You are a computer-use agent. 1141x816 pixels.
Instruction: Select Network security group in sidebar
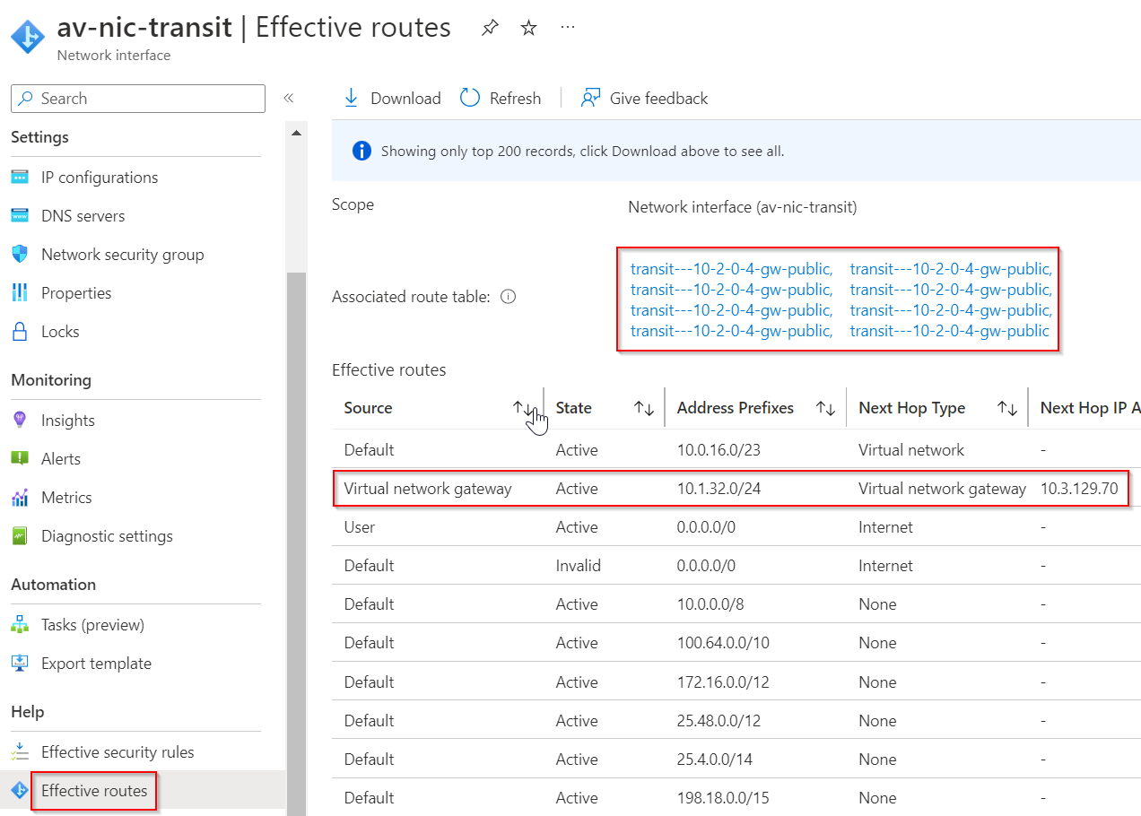pos(122,254)
